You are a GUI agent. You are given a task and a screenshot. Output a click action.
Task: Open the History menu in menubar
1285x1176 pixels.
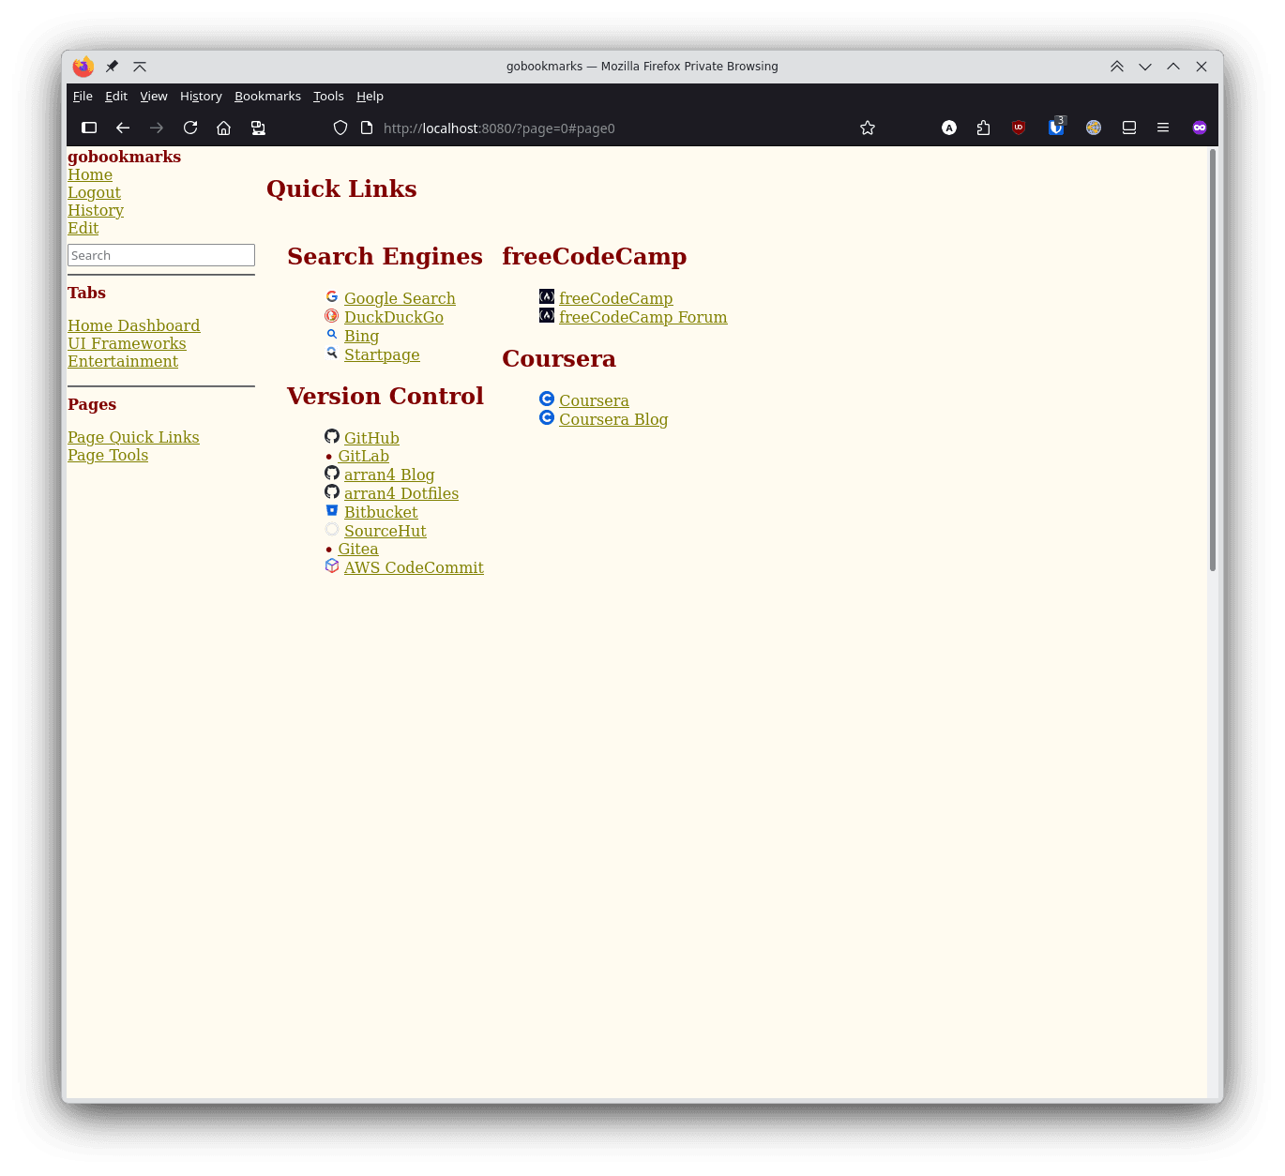pos(201,96)
